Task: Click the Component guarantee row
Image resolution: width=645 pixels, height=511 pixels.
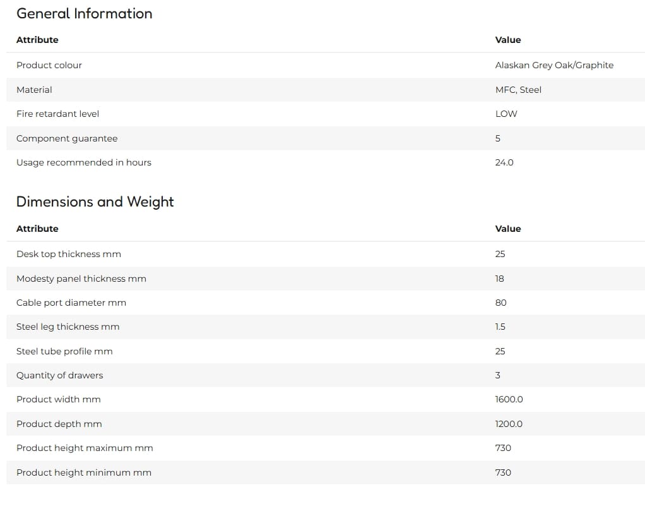Action: click(326, 138)
